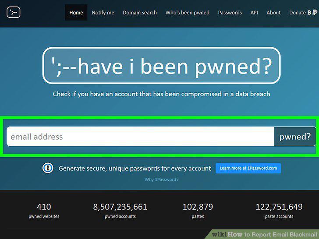
Task: Open Domain search menu item
Action: pos(140,13)
